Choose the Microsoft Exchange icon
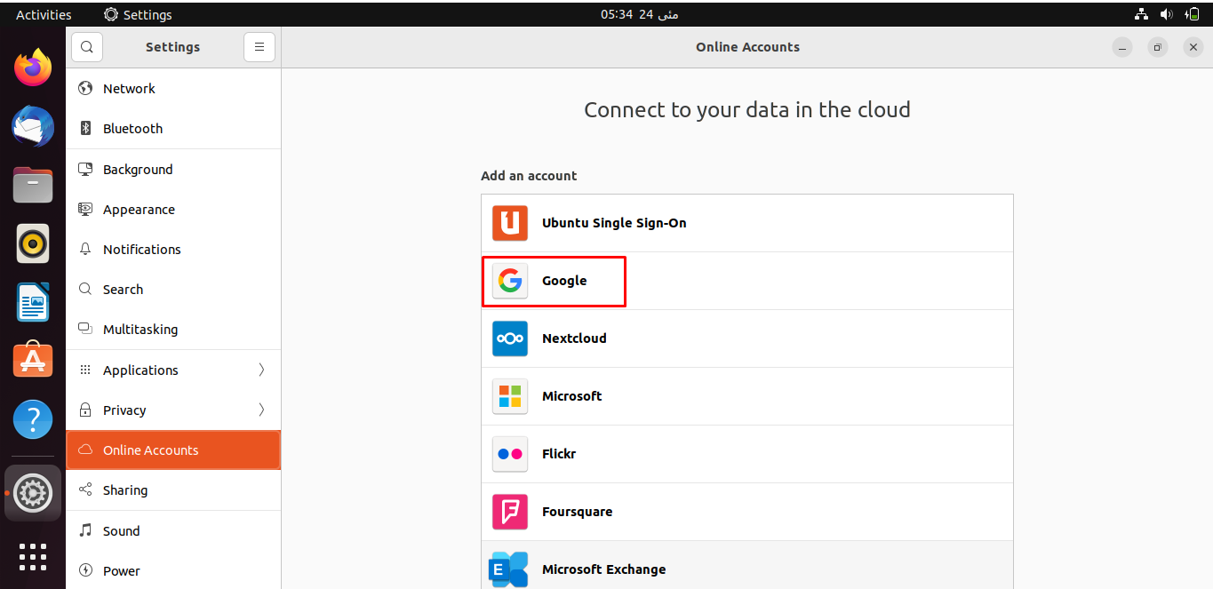The width and height of the screenshot is (1213, 589). [x=508, y=569]
